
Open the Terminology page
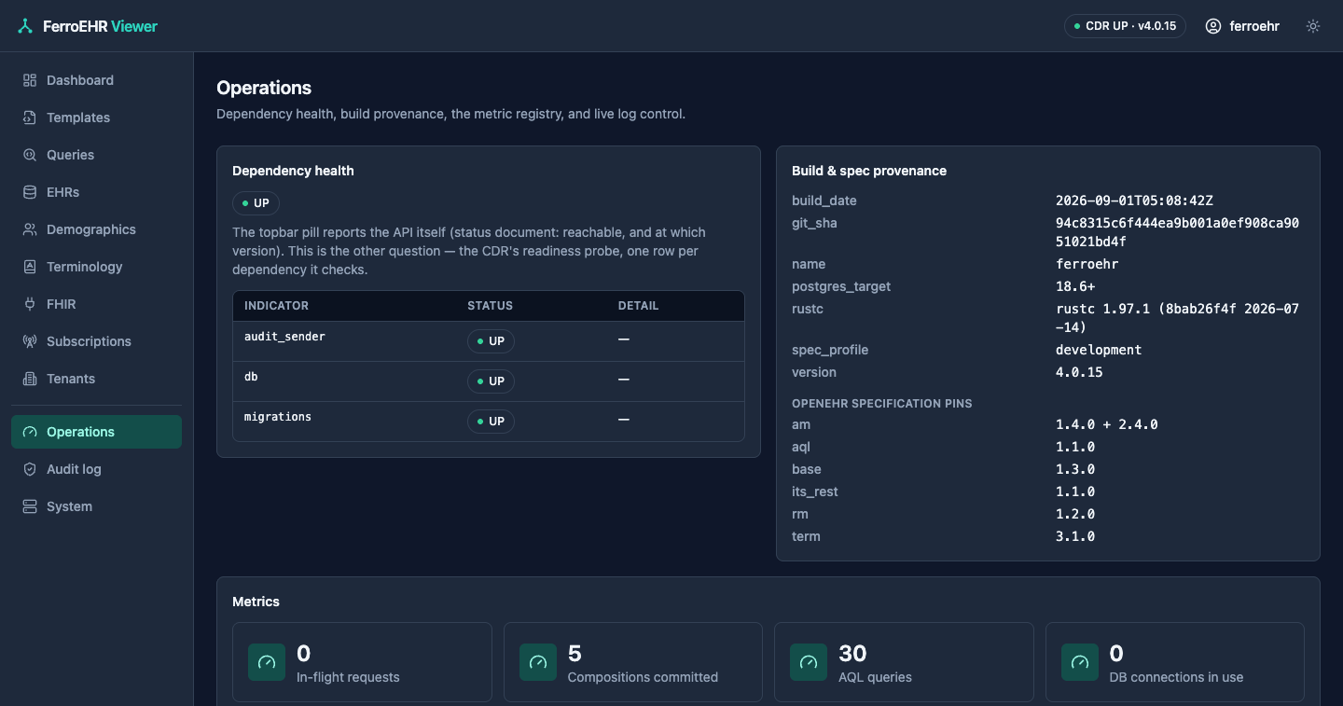point(96,267)
